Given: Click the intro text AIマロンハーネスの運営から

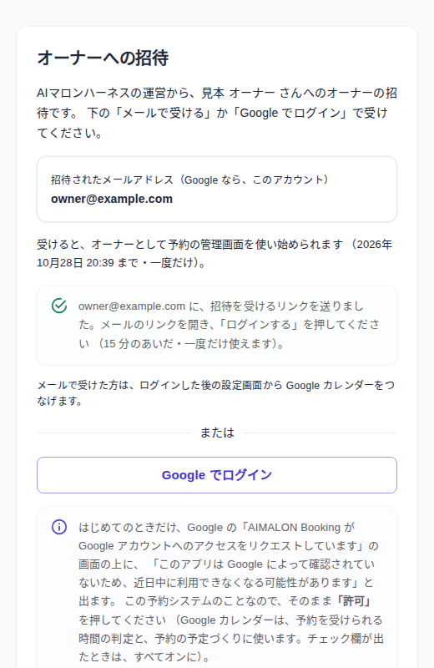Looking at the screenshot, I should [x=217, y=113].
